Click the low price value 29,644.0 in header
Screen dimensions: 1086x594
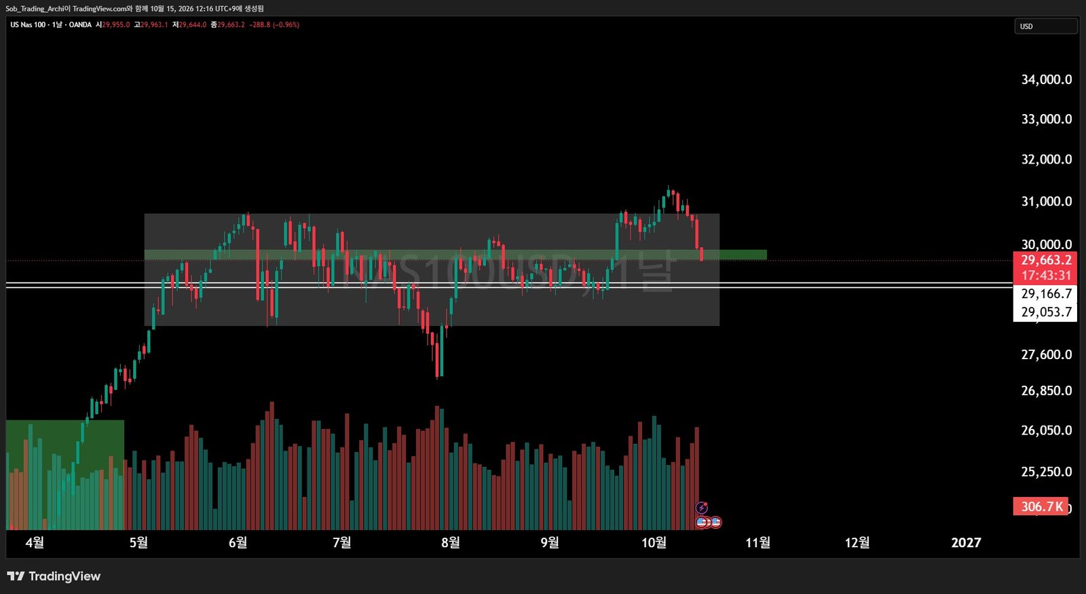(193, 25)
